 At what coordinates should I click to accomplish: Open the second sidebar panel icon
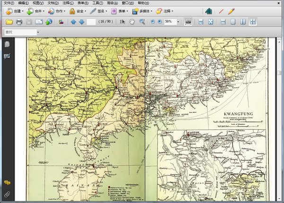coord(7,56)
